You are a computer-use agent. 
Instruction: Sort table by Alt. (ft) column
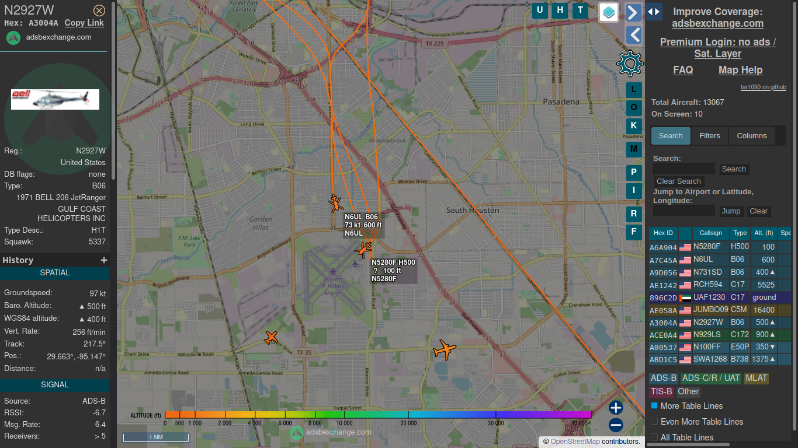(x=764, y=233)
